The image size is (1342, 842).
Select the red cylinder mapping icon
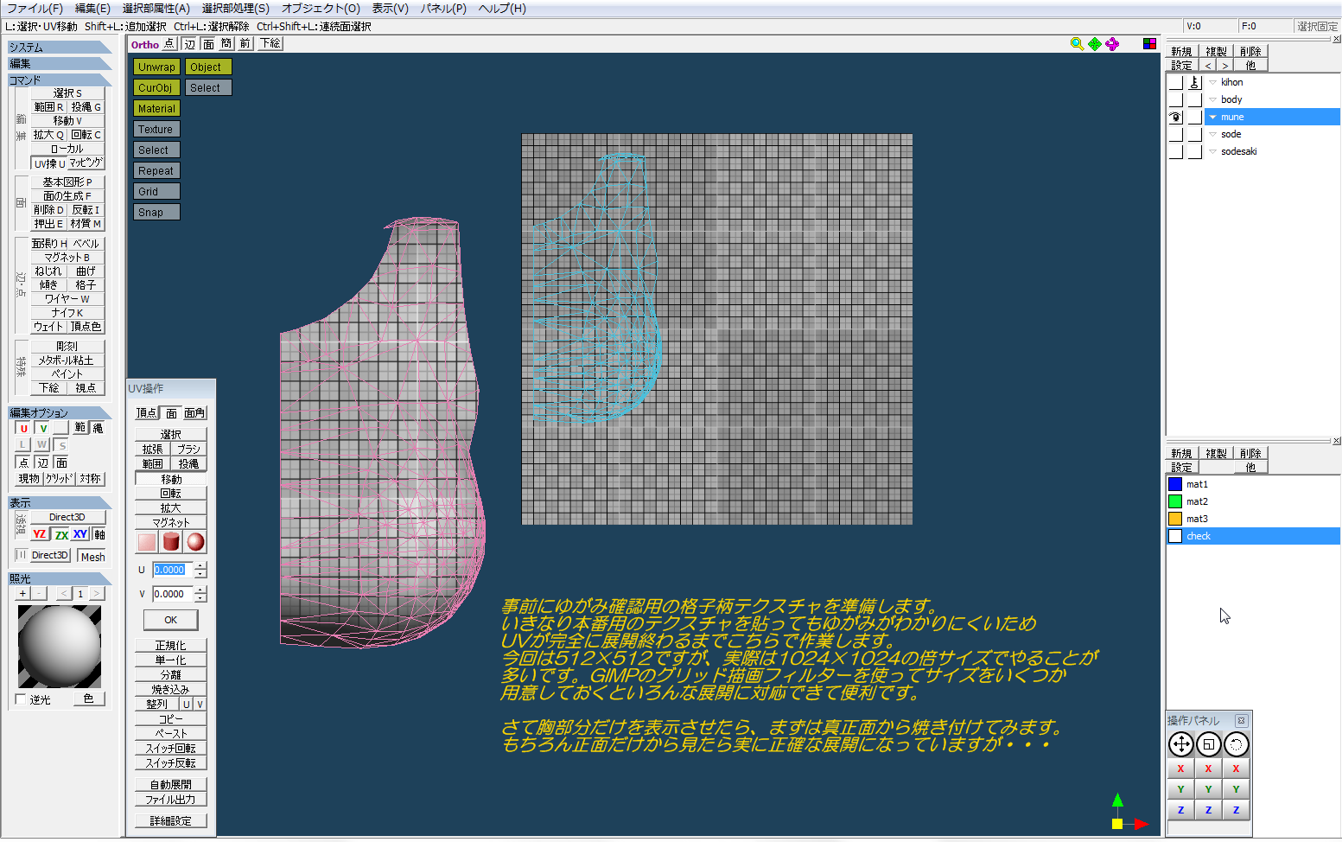[171, 542]
